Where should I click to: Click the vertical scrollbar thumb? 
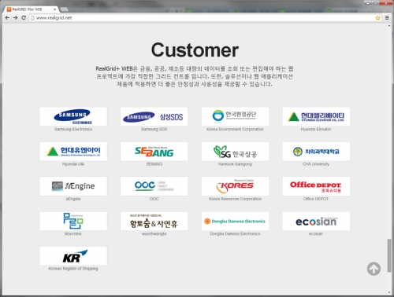point(389,255)
